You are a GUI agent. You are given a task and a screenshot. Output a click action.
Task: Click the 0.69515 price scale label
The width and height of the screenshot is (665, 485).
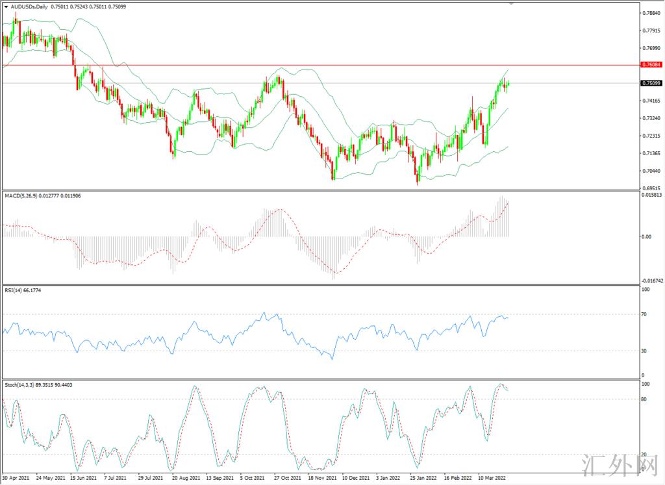tap(650, 188)
